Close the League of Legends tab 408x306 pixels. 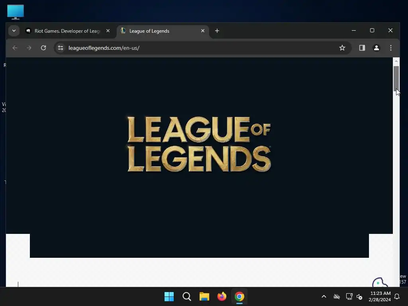click(203, 31)
